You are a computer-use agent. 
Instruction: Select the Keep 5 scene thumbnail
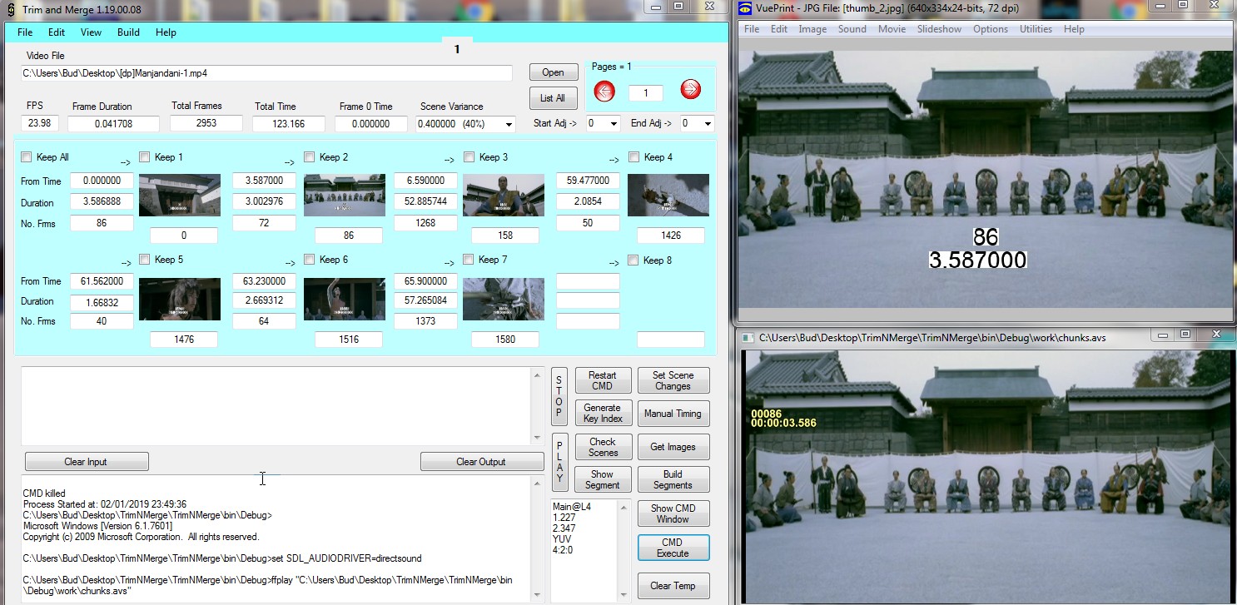180,299
